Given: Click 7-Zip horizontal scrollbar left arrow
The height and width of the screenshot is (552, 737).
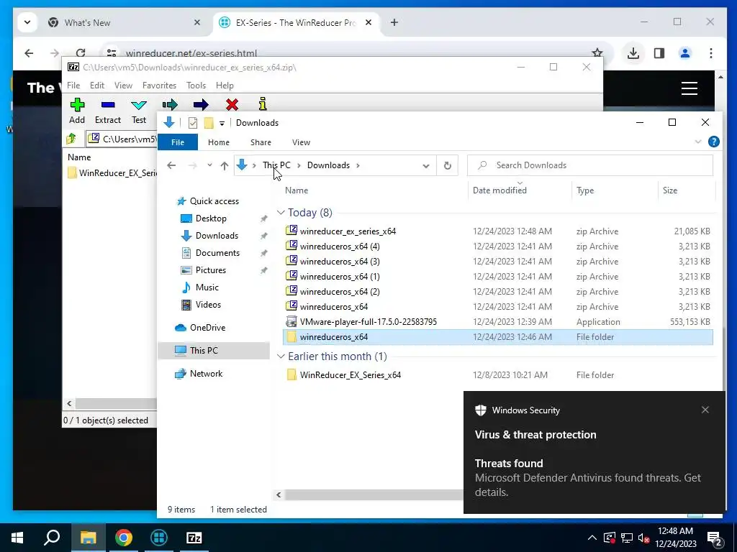Looking at the screenshot, I should coord(70,403).
